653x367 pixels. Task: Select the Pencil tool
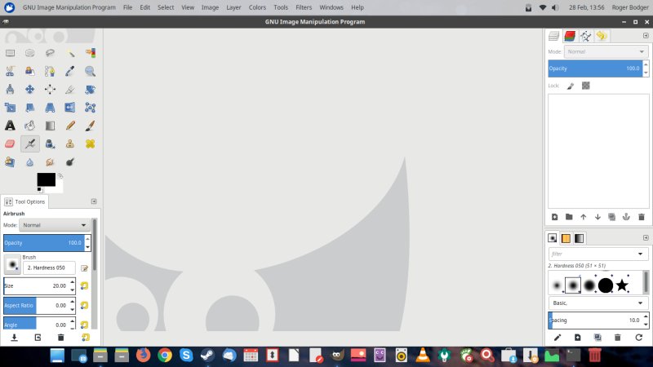coord(70,126)
